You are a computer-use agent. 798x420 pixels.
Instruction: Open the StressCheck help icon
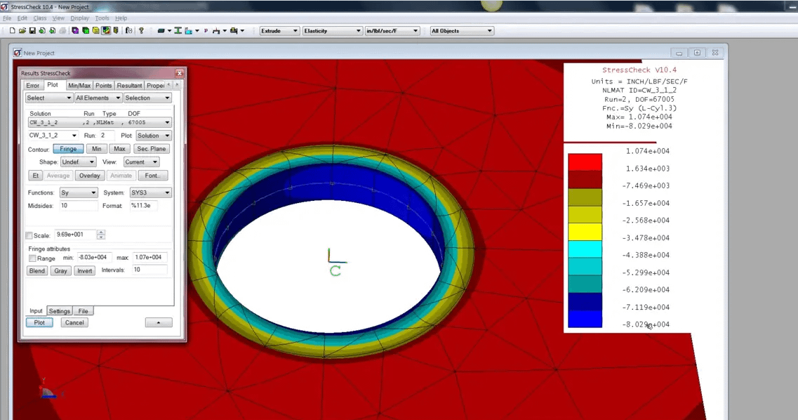pyautogui.click(x=141, y=30)
